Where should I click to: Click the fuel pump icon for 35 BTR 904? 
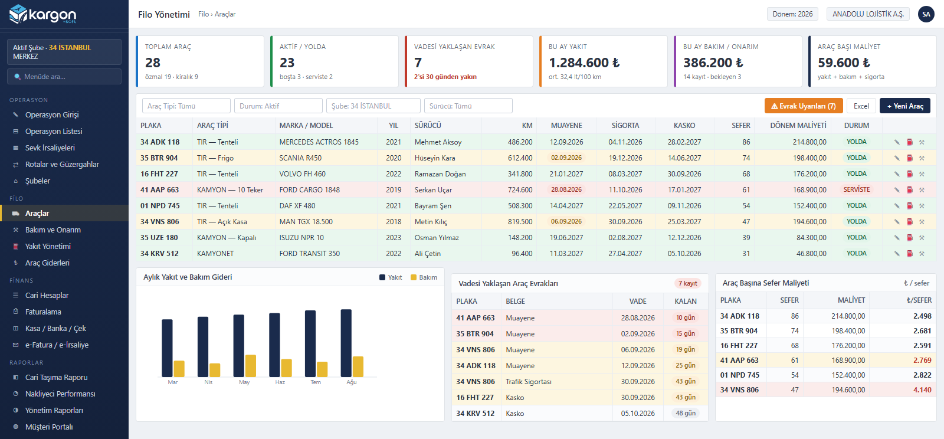tap(910, 158)
